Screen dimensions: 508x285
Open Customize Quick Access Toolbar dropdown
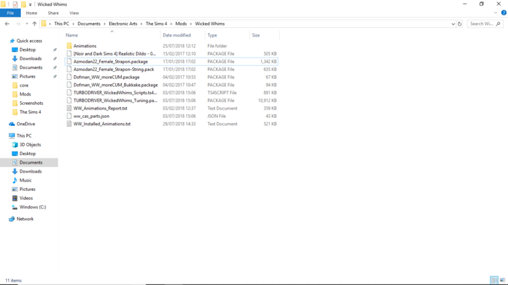tap(30, 5)
